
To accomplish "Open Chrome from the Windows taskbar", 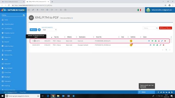I will tap(53, 96).
